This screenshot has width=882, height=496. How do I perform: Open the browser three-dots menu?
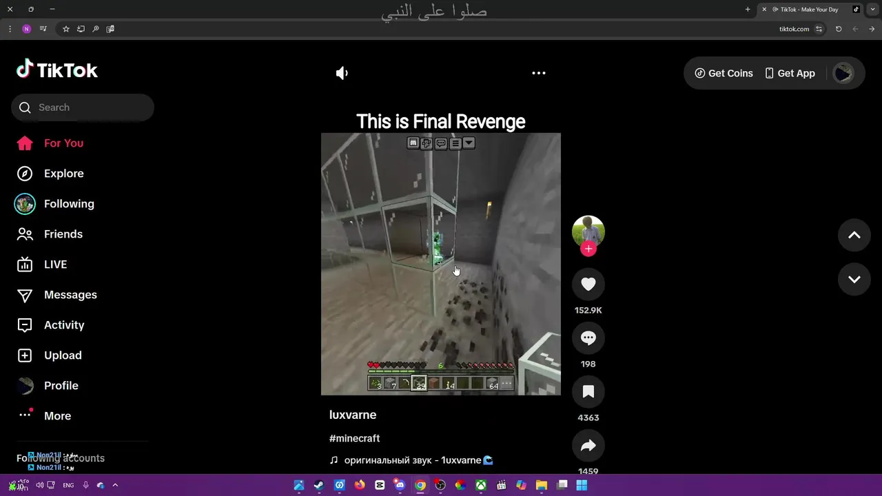[x=10, y=29]
